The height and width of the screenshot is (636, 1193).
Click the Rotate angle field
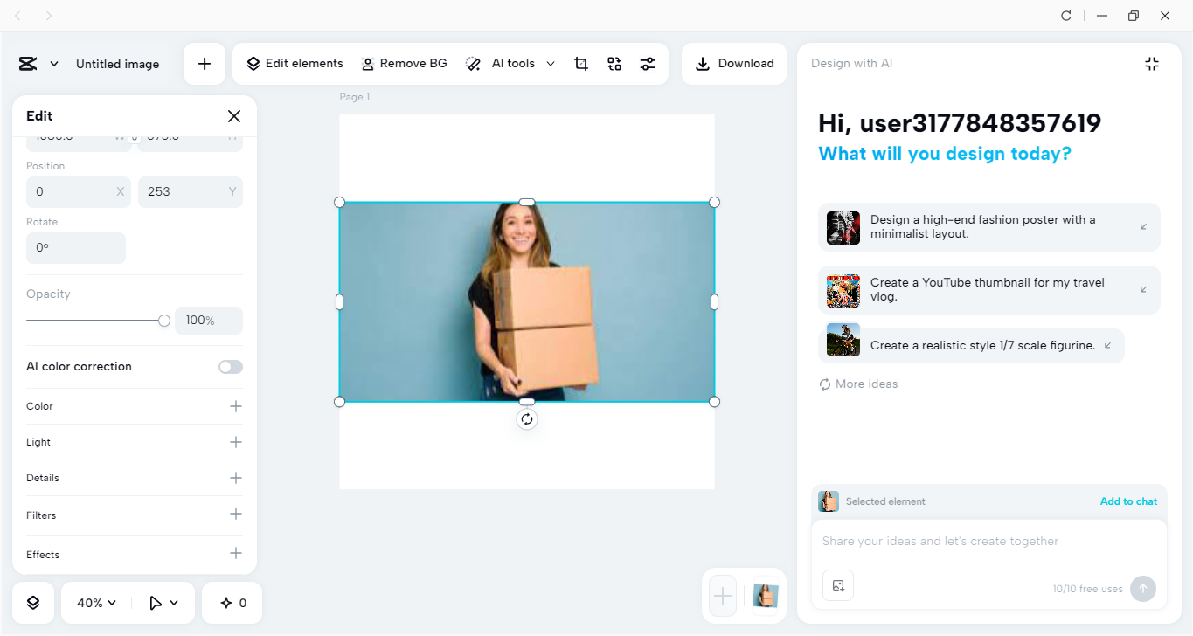[76, 248]
